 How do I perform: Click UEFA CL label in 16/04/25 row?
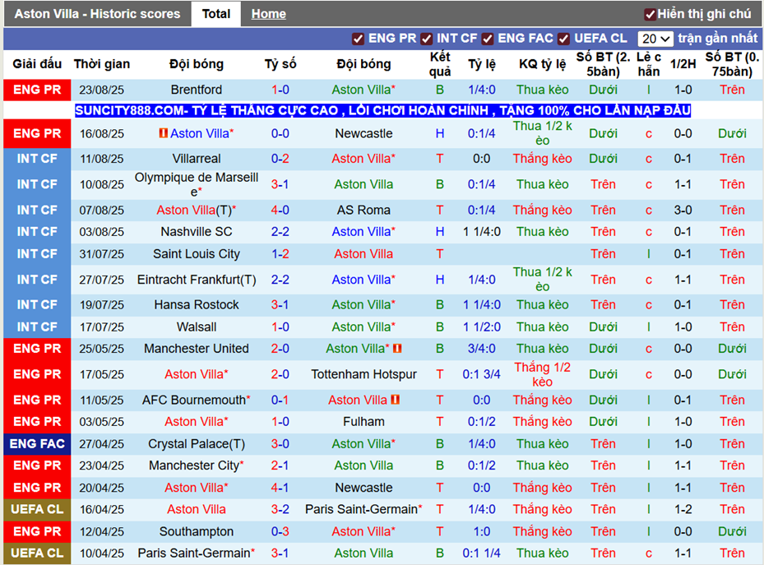pos(37,509)
